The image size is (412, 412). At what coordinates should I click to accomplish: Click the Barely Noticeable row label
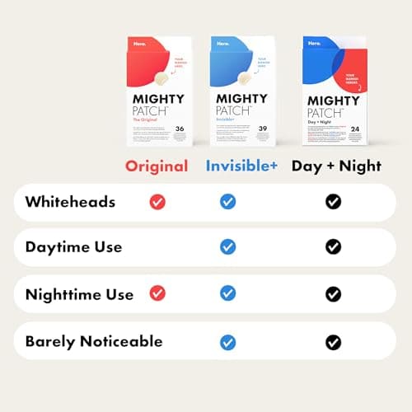(x=94, y=342)
